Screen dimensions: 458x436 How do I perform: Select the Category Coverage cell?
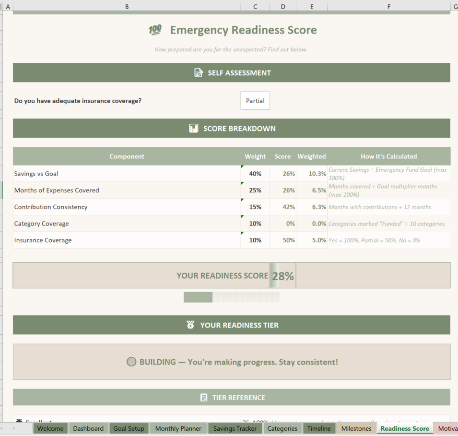(127, 224)
